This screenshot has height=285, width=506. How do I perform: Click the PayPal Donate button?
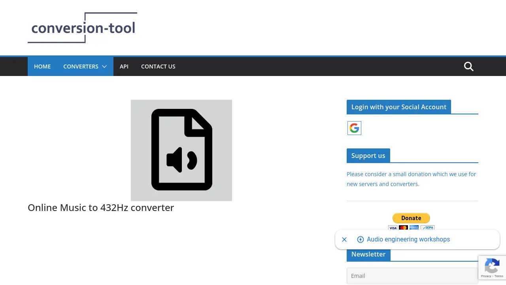point(411,218)
